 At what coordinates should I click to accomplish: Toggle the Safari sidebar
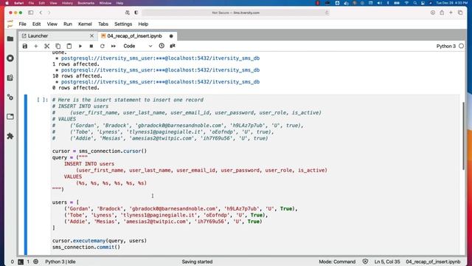point(31,13)
